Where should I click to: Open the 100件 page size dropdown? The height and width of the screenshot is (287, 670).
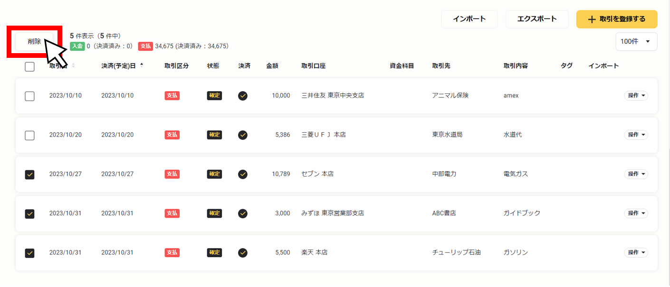point(636,41)
